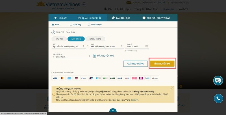Click the JCB payment logo
226x115 pixels.
(77, 78)
